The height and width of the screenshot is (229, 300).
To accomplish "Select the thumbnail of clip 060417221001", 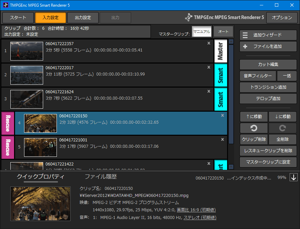I will coord(40,147).
